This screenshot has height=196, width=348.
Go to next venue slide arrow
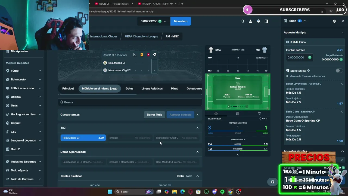click(x=247, y=106)
